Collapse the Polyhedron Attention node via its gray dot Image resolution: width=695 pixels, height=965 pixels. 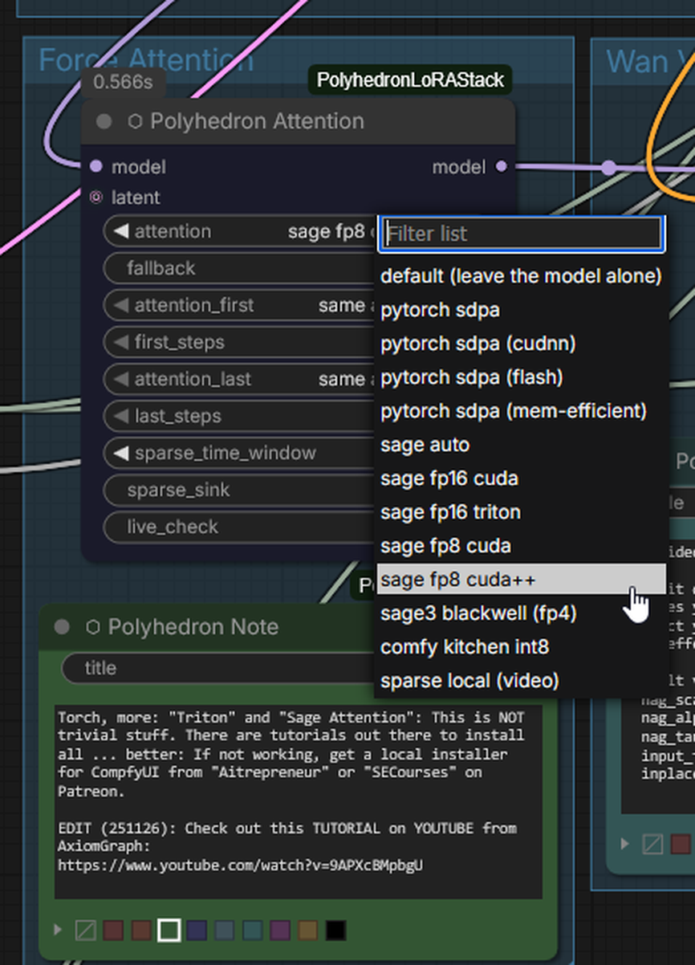coord(104,121)
